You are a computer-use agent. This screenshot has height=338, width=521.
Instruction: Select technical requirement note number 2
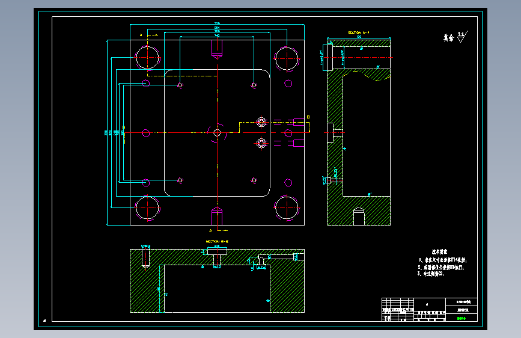441,267
